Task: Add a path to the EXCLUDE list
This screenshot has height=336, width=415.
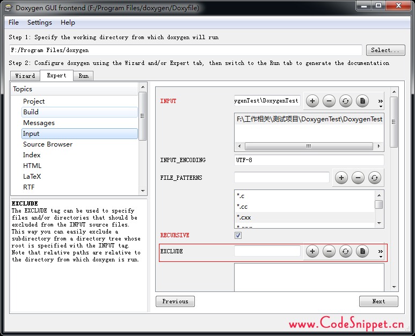Action: (312, 251)
